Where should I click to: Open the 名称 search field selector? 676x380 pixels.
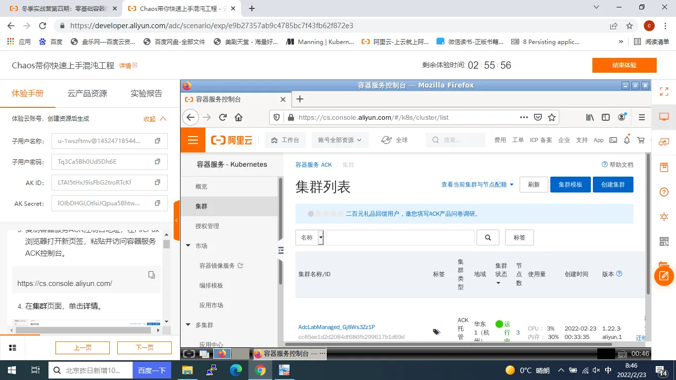point(310,237)
